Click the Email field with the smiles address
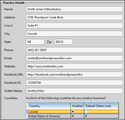 (74, 58)
